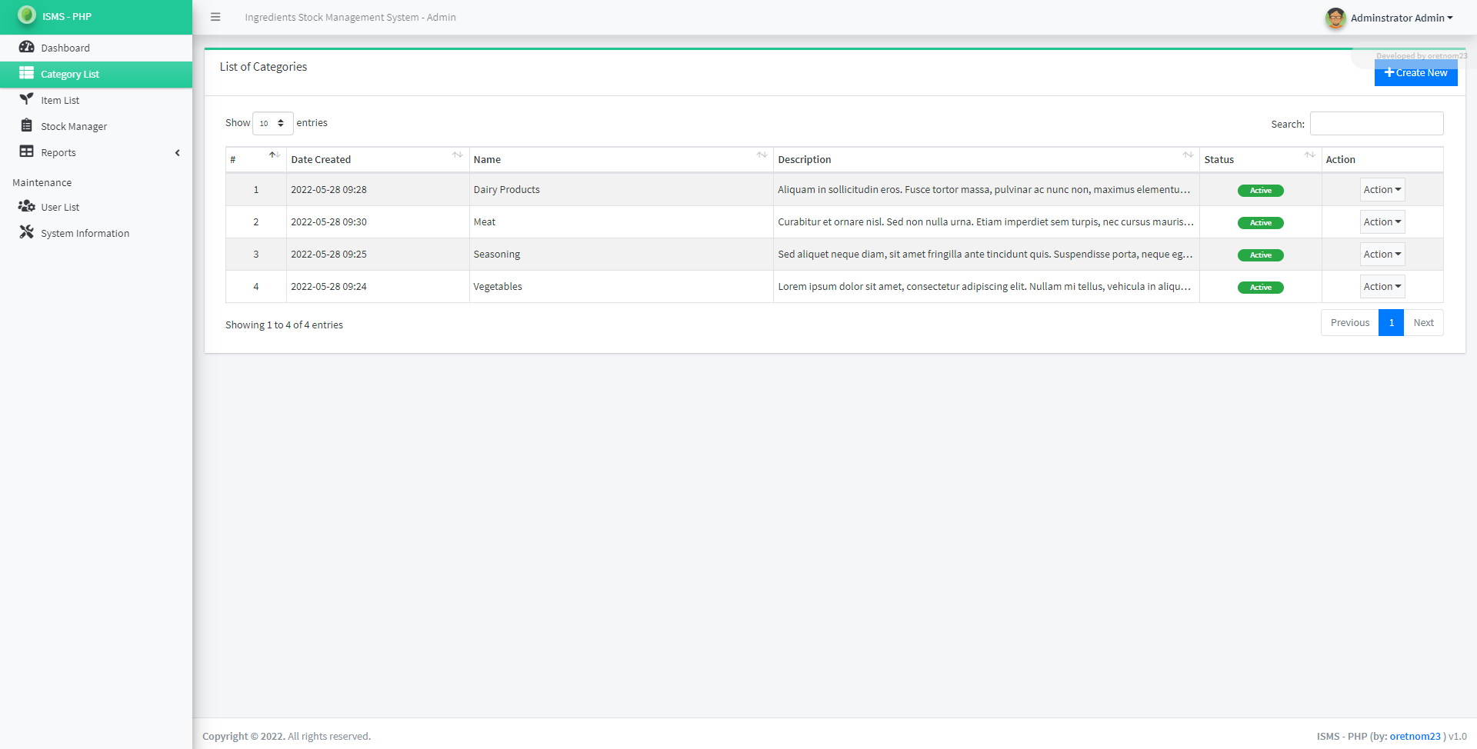Expand the Reports submenu chevron
Screen dimensions: 1477x749
(178, 152)
